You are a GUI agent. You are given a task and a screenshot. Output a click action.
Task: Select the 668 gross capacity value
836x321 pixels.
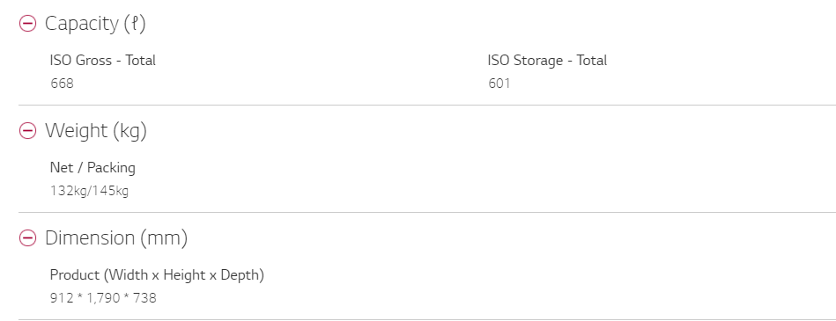click(63, 84)
